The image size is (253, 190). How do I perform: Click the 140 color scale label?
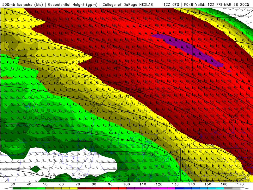[x=192, y=184]
